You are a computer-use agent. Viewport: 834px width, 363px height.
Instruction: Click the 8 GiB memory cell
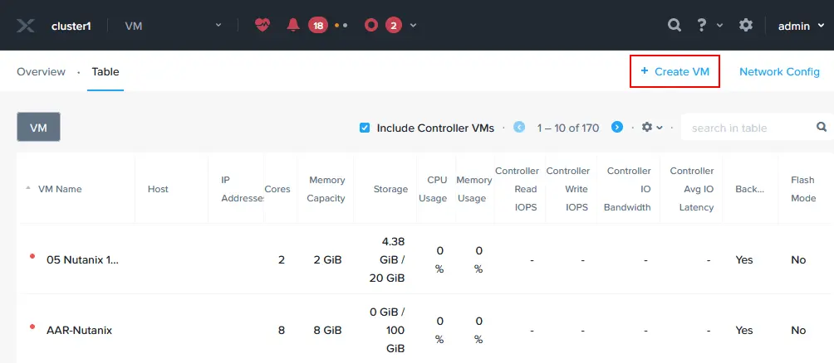(327, 330)
